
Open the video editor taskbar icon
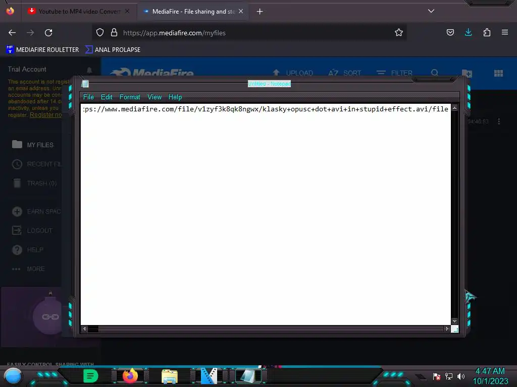pos(209,376)
